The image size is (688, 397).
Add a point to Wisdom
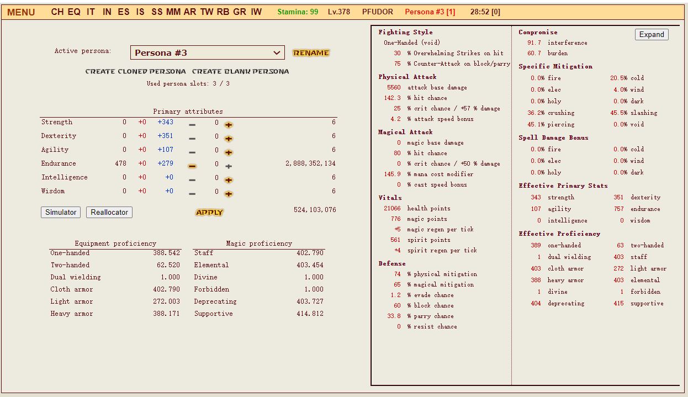(x=229, y=194)
